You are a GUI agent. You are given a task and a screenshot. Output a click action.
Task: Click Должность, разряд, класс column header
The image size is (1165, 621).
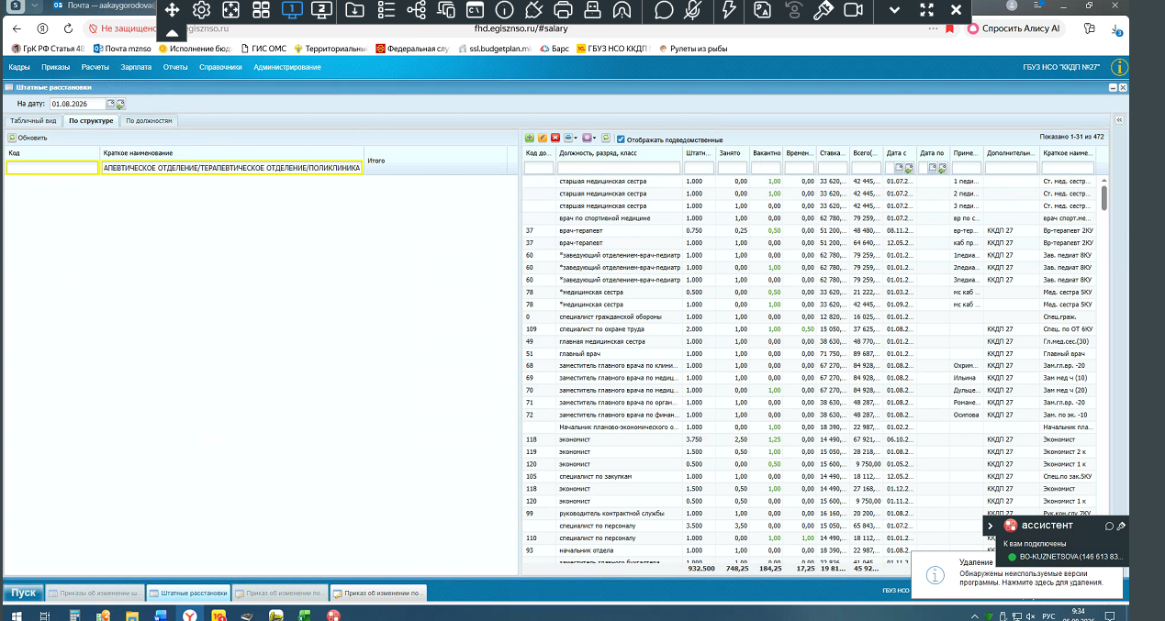tap(620, 153)
